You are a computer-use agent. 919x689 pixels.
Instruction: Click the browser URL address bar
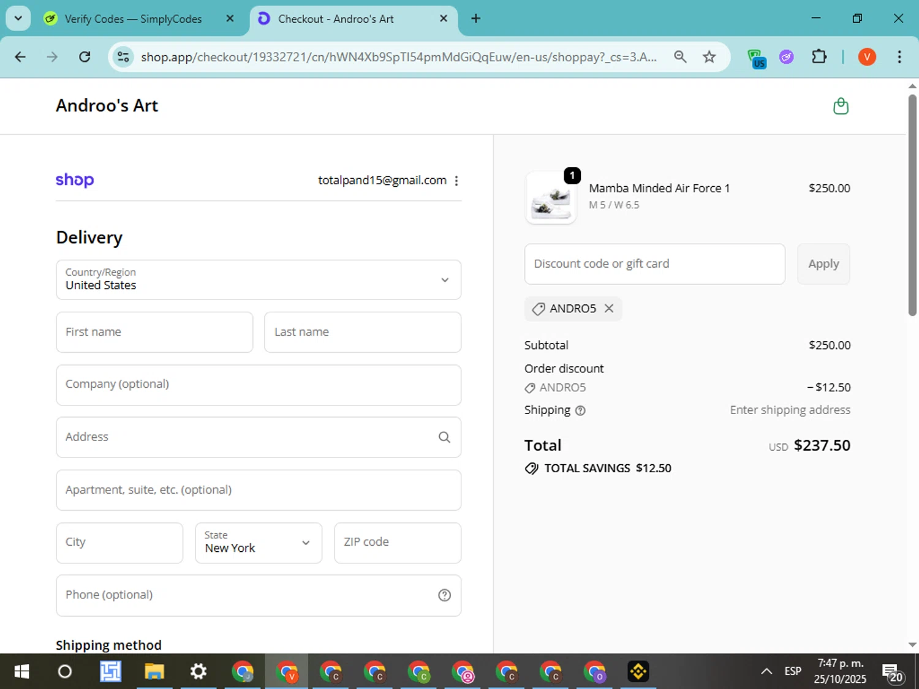point(398,57)
